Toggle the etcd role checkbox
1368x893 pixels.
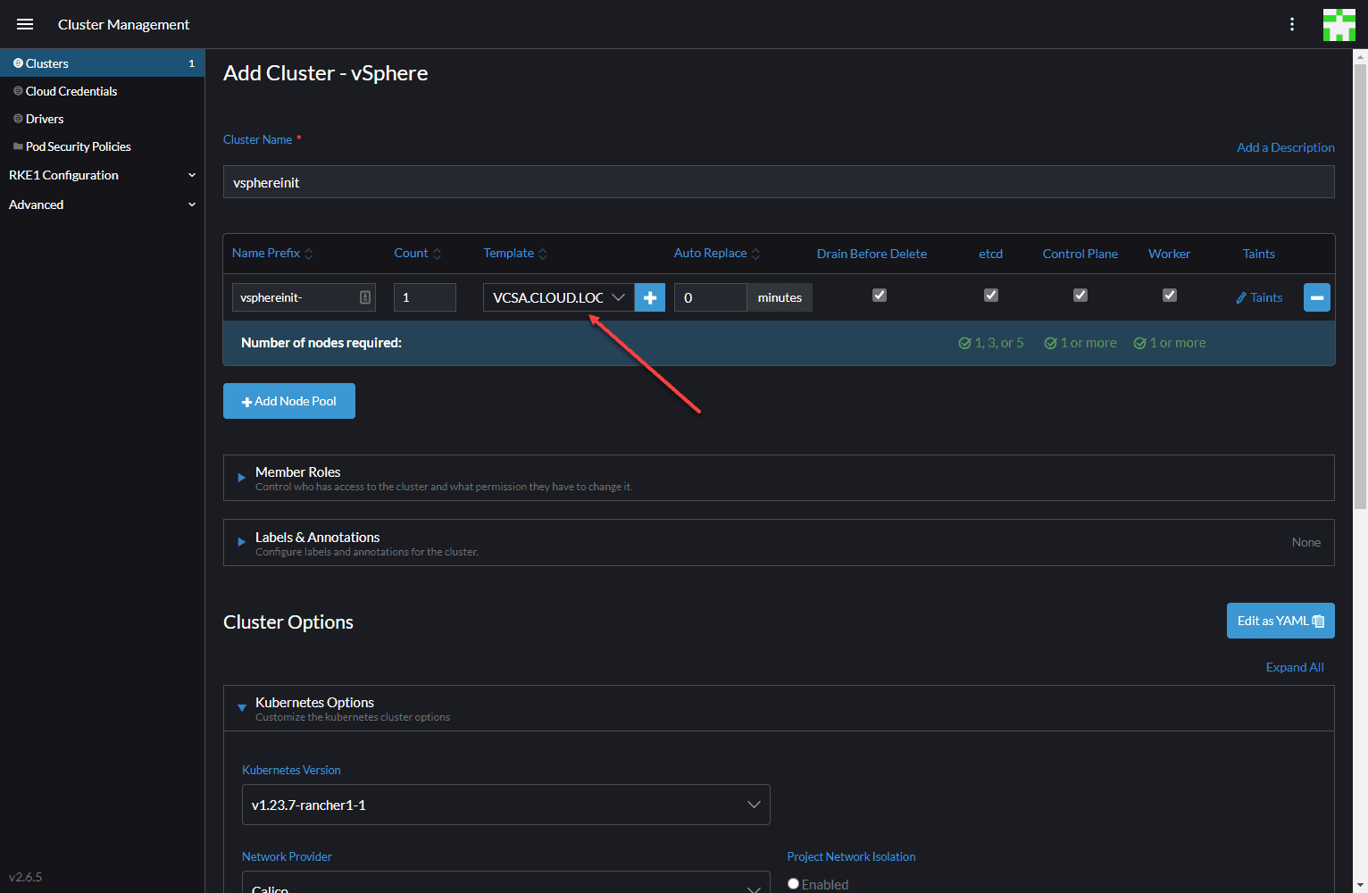coord(991,295)
